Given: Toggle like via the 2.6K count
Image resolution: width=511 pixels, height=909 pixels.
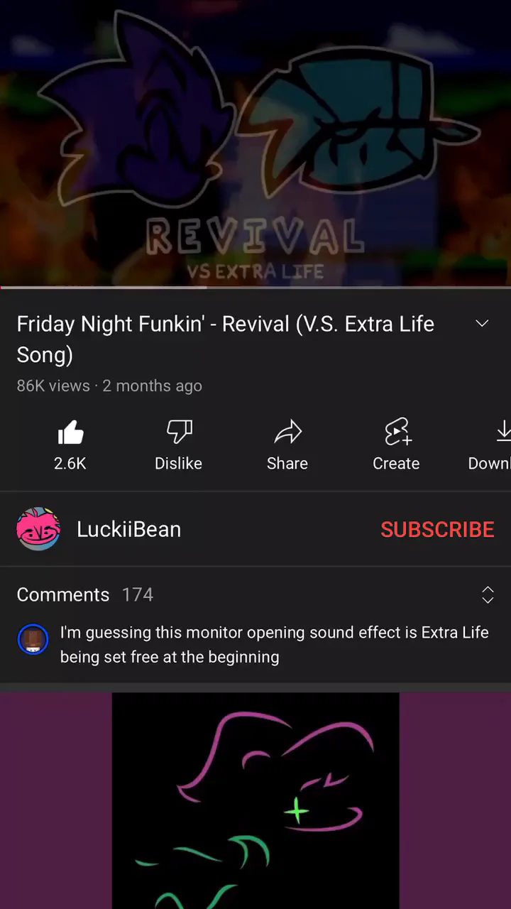Looking at the screenshot, I should click(70, 463).
